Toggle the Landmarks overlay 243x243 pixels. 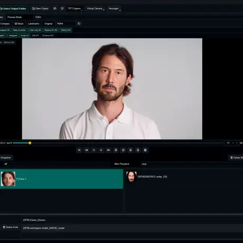[x=33, y=24]
